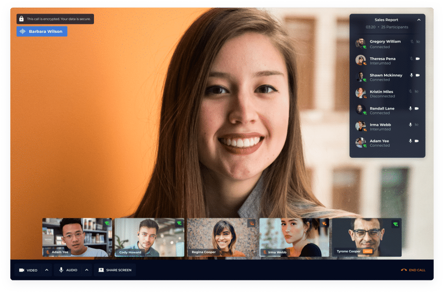Click Randall Lane's avatar
Viewport: 444px width, 293px height.
tap(361, 110)
